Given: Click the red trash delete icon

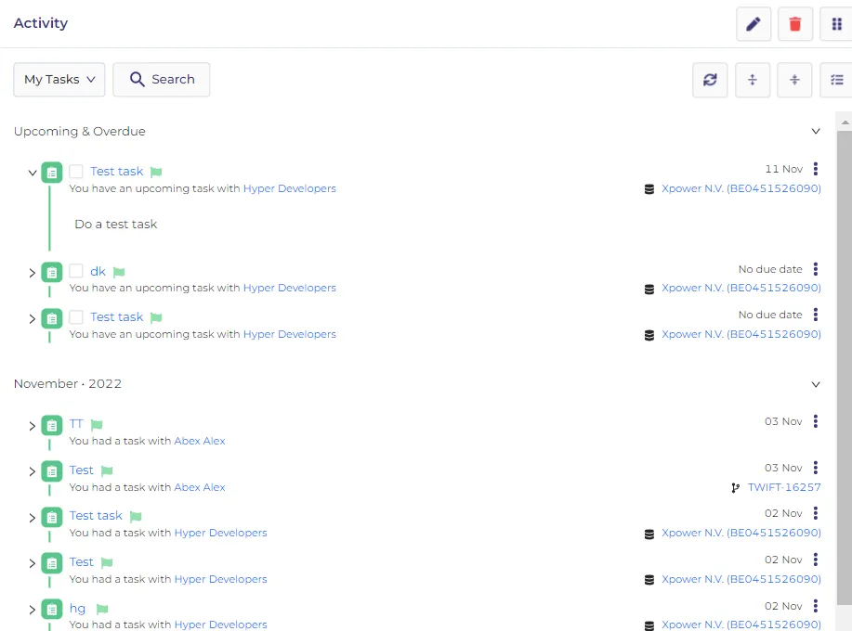Looking at the screenshot, I should tap(795, 24).
